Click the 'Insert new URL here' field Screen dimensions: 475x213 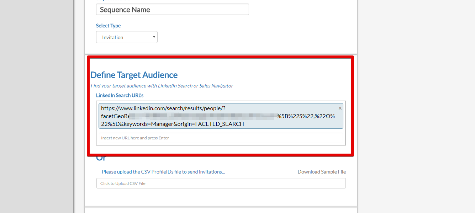coord(221,138)
